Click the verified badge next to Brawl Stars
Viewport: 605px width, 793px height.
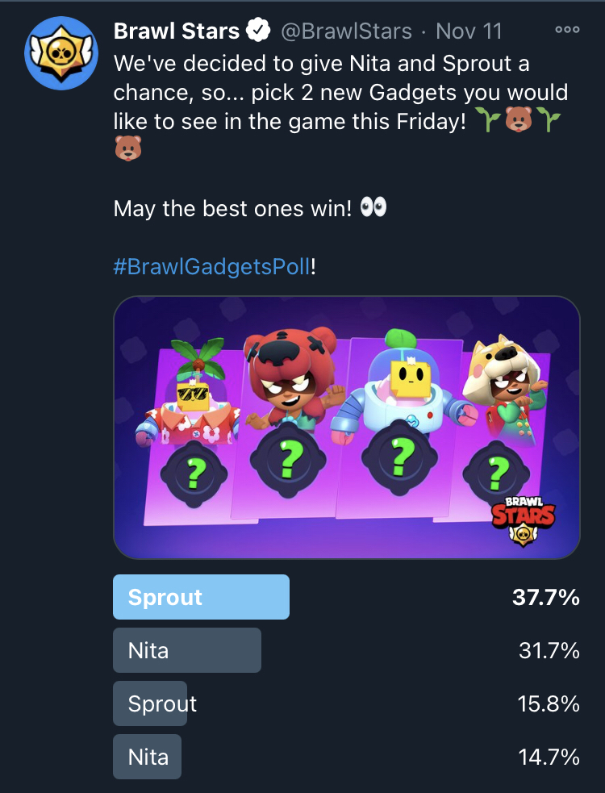click(258, 31)
